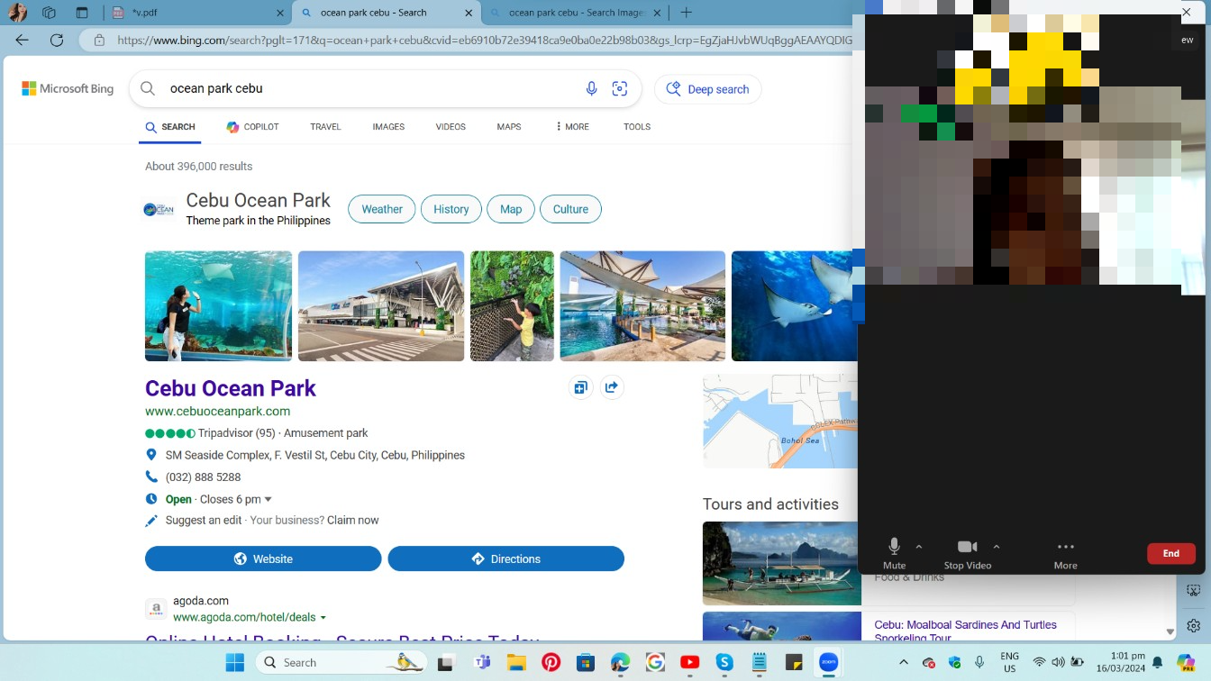Open YouTube from the taskbar

[690, 662]
